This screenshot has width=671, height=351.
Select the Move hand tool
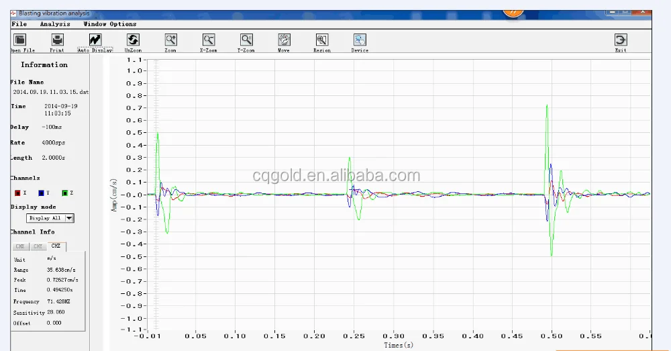284,40
